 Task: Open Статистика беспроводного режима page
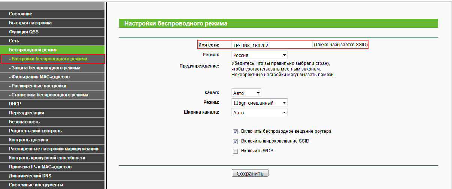52,95
